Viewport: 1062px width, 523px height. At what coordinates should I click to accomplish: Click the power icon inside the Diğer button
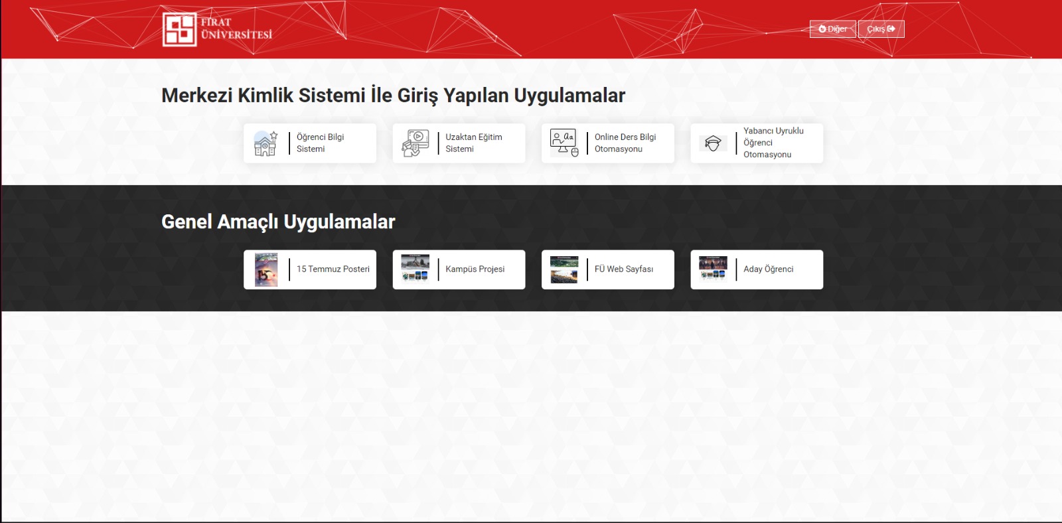[x=822, y=29]
